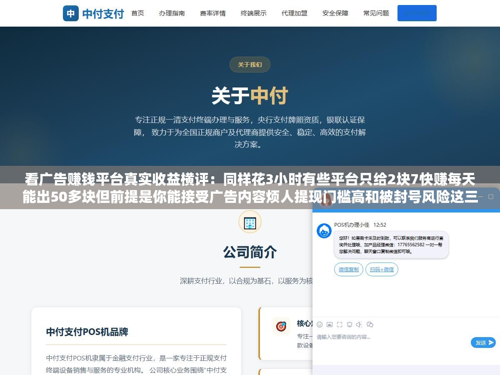
Task: Click the target icon on the 核心 card
Action: pyautogui.click(x=281, y=326)
